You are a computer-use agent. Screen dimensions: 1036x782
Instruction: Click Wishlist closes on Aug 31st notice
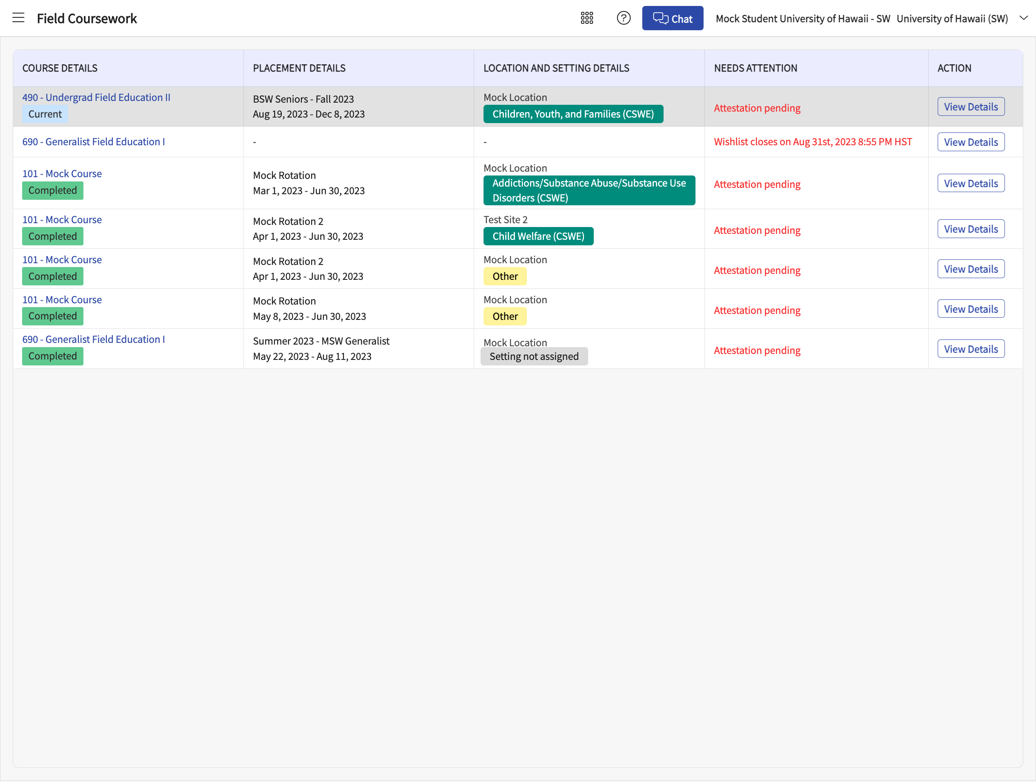click(813, 141)
